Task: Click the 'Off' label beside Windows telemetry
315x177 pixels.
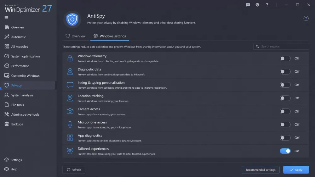Action: coord(297,58)
